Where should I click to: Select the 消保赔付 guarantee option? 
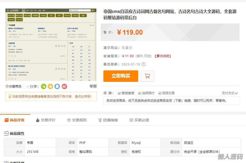click(x=146, y=93)
